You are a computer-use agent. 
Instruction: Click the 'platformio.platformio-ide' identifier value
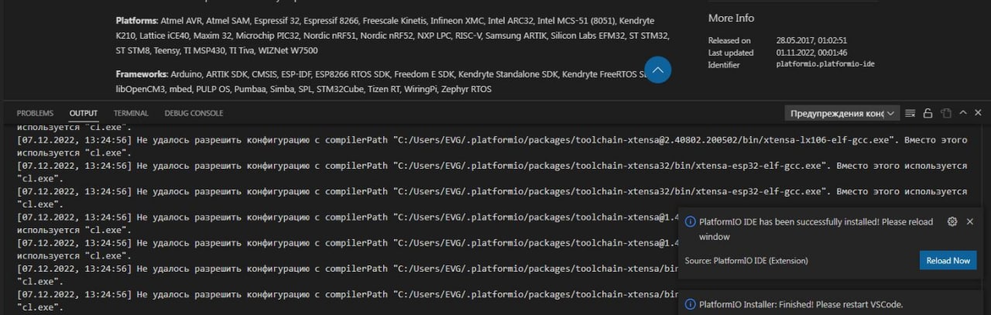[825, 65]
